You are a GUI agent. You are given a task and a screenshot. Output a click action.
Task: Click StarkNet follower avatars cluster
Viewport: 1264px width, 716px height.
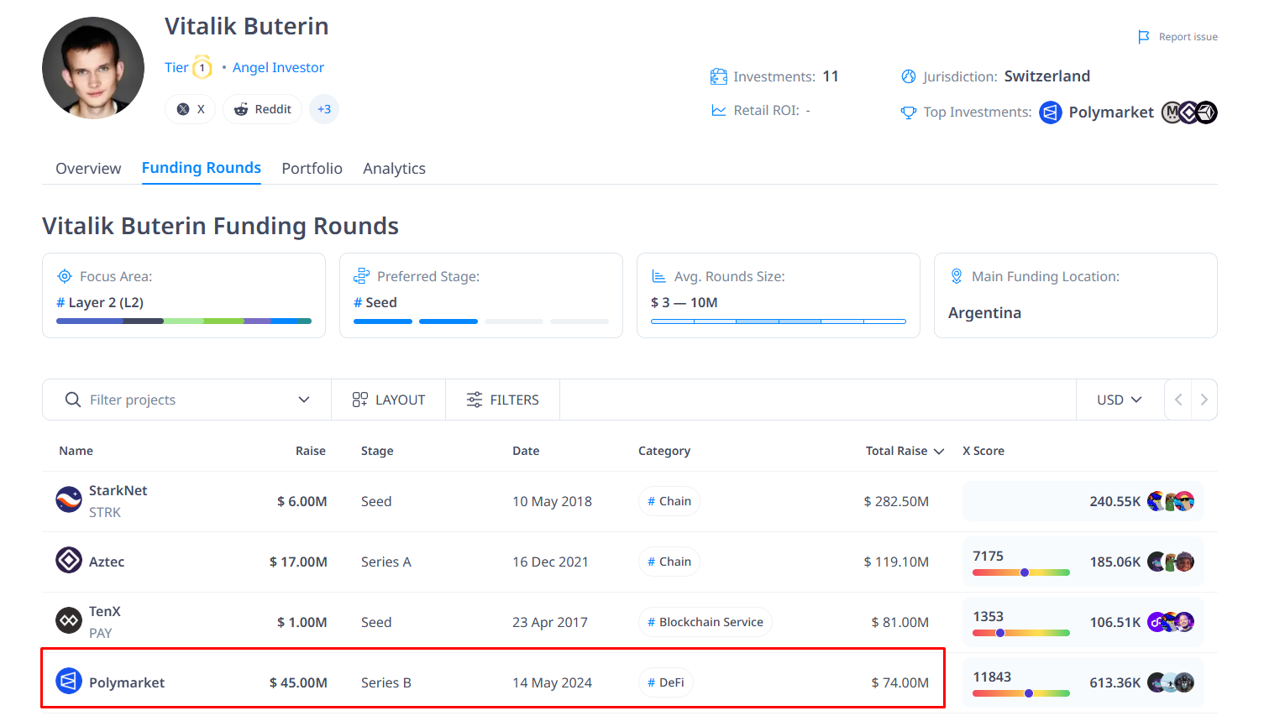1171,501
